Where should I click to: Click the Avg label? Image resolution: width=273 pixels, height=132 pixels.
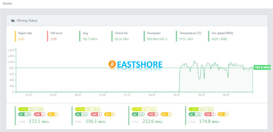pos(85,33)
